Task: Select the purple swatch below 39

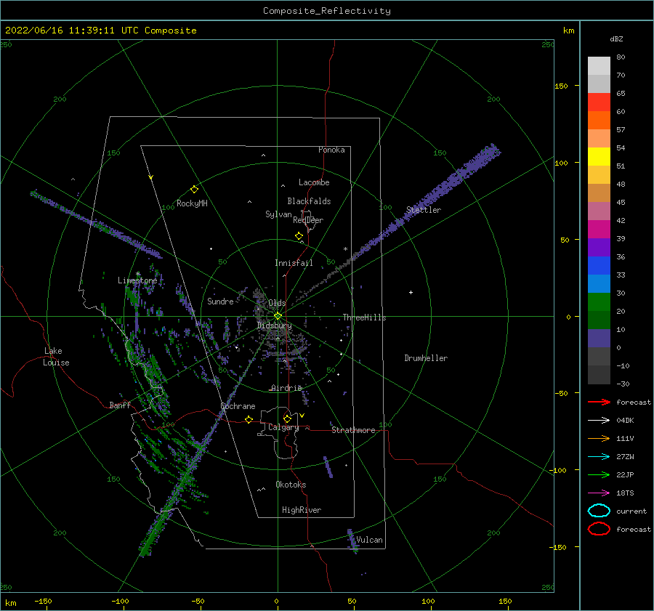Action: (599, 248)
